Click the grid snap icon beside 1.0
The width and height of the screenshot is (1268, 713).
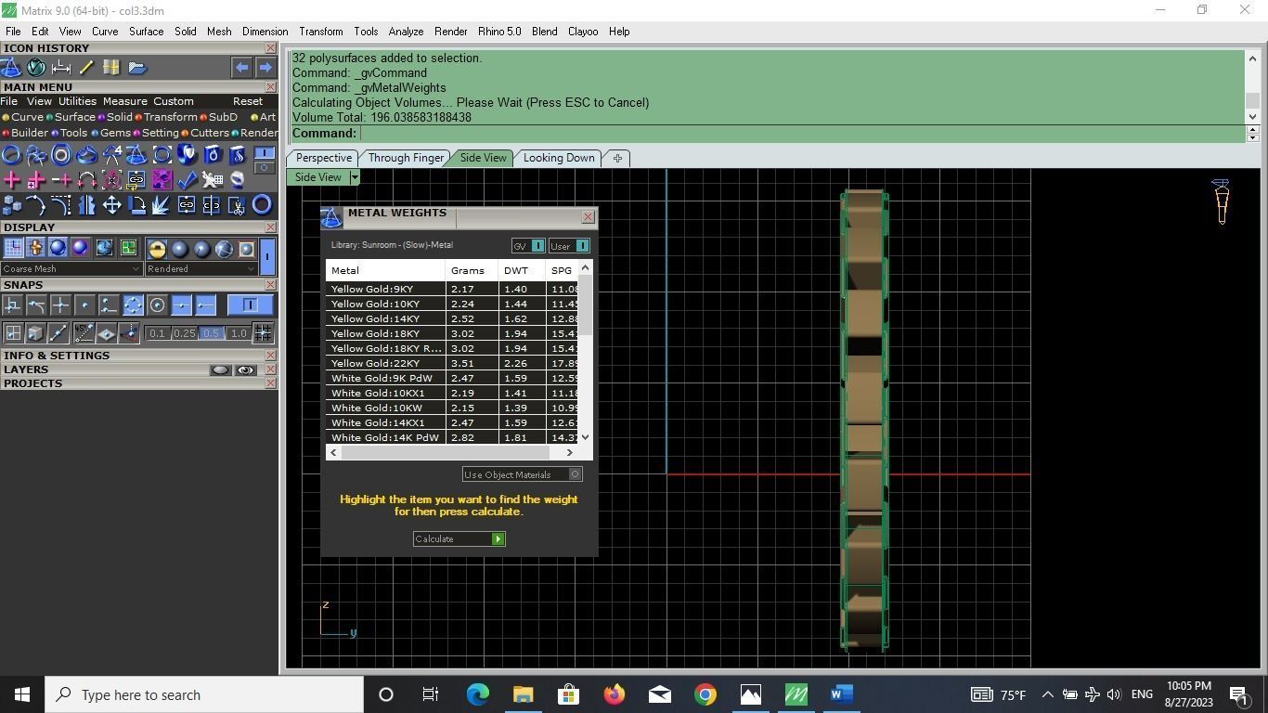coord(263,333)
